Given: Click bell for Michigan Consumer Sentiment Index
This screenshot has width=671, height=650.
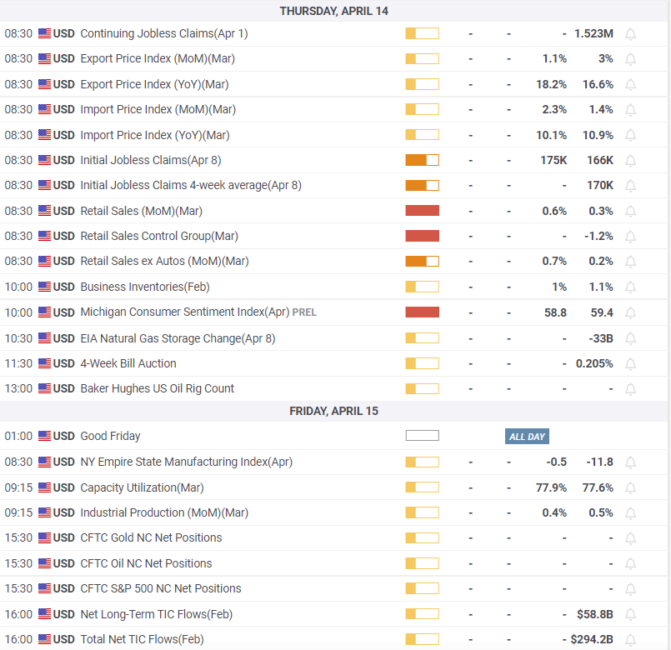Looking at the screenshot, I should click(631, 313).
